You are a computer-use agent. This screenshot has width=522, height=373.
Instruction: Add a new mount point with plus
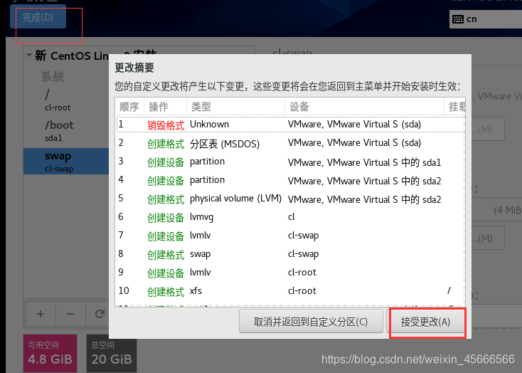tap(41, 314)
